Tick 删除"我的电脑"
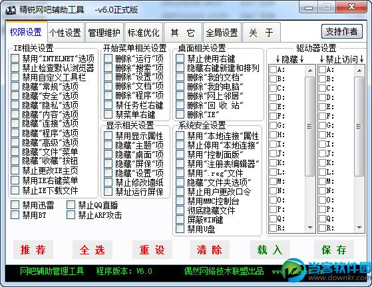This screenshot has width=372, height=287. pos(180,87)
